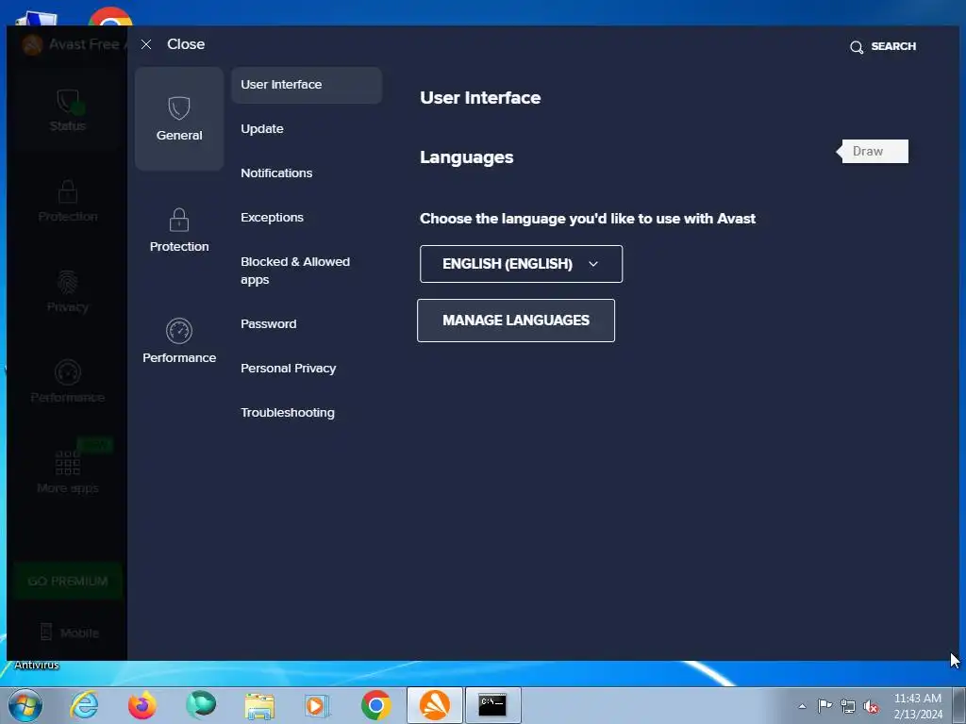Click the Languages heading text
Screen dimensions: 966x724
coord(466,157)
